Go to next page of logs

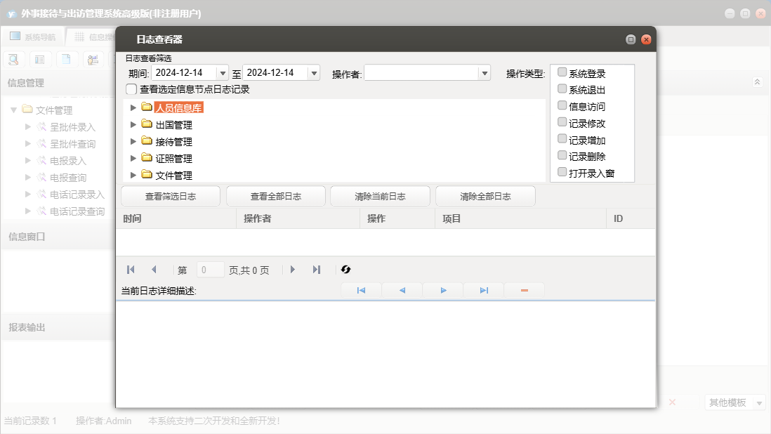click(x=293, y=270)
